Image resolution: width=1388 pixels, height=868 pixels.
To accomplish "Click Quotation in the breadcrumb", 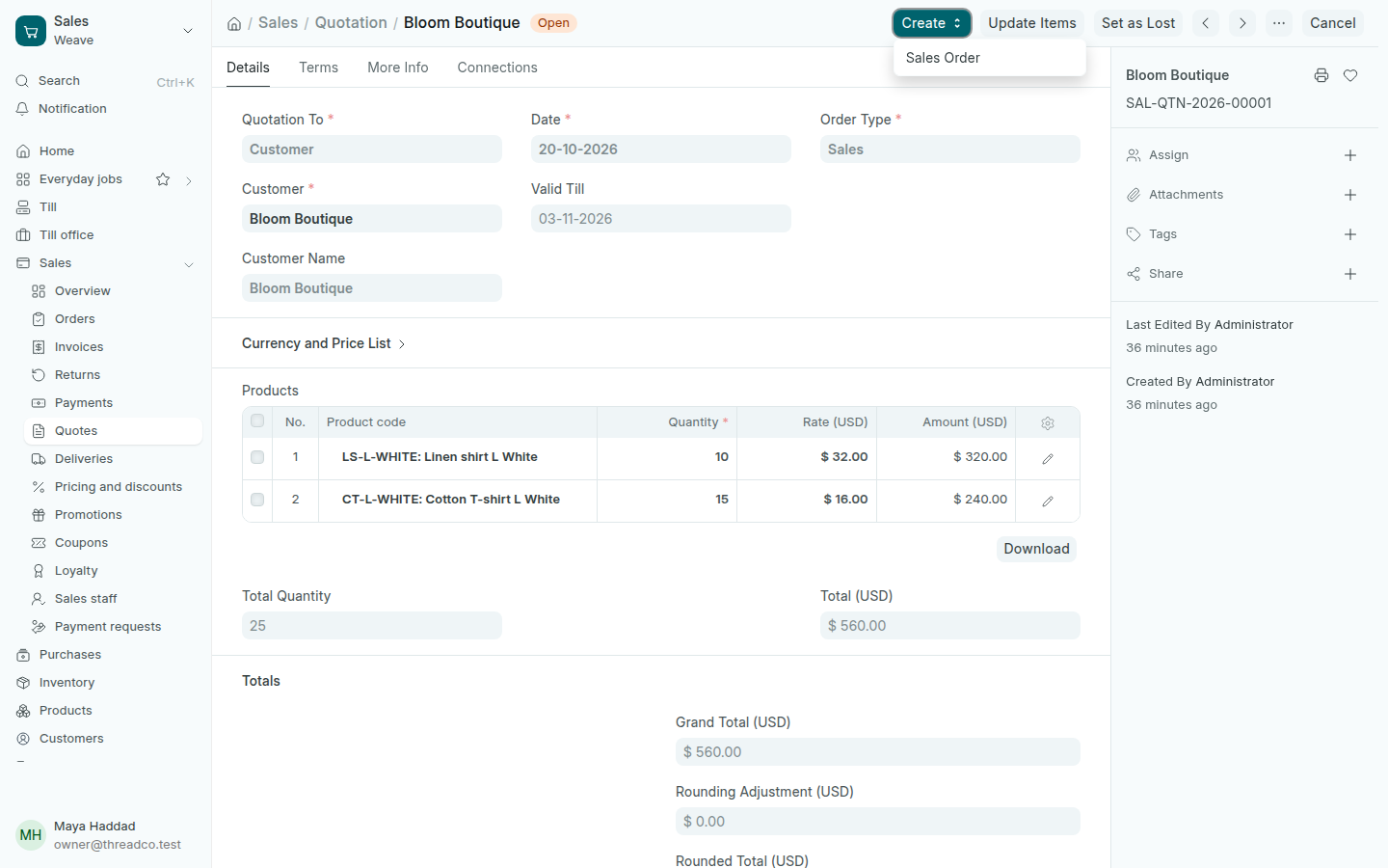I will (351, 23).
